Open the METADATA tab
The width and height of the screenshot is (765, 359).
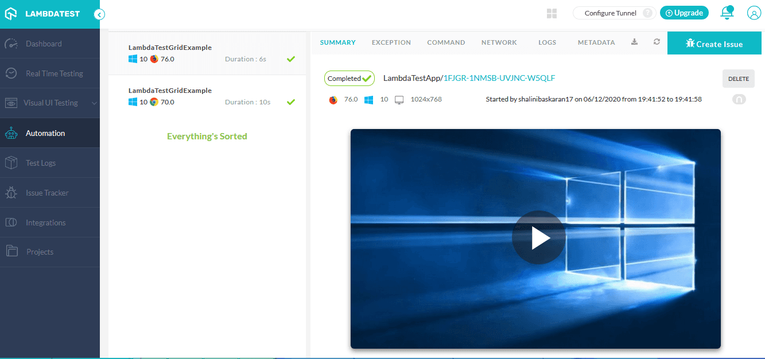596,42
